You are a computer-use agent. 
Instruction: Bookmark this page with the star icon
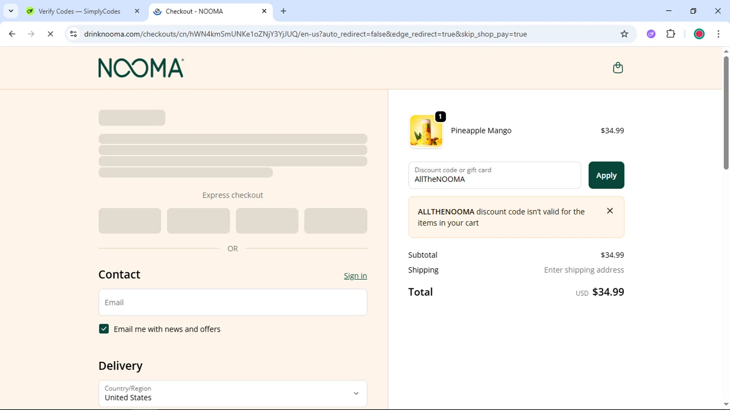click(x=624, y=34)
